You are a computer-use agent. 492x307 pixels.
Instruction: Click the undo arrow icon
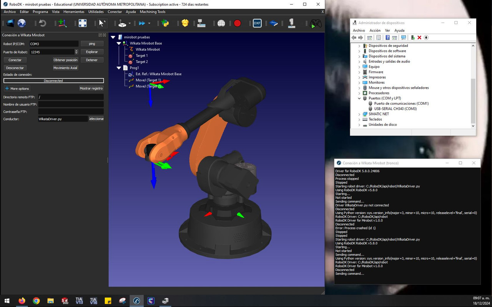[43, 23]
